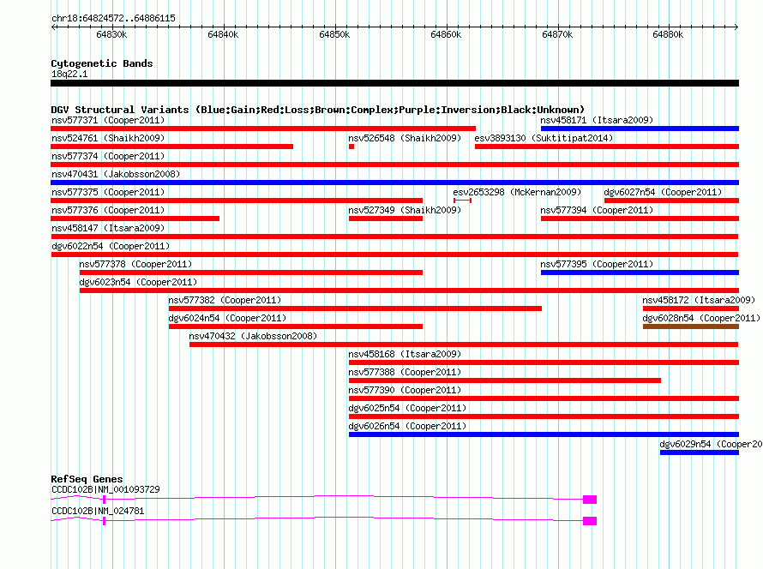Open the nsv470432 (Jakobsson2008) variant label
The height and width of the screenshot is (569, 763).
253,336
